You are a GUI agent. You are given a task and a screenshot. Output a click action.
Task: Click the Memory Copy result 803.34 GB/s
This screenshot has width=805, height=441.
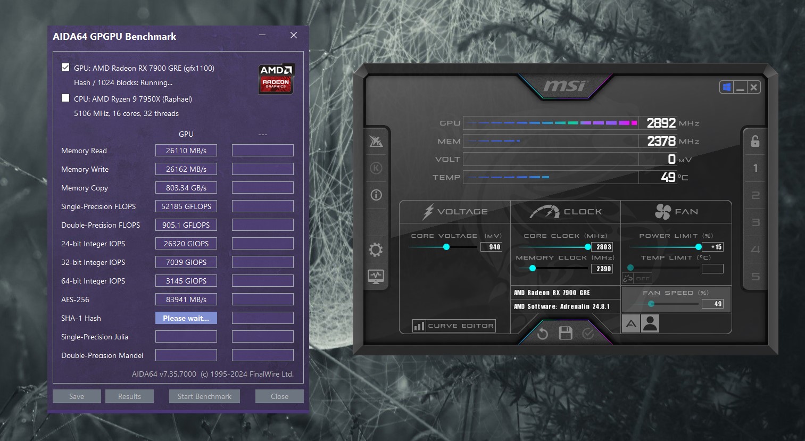tap(186, 188)
